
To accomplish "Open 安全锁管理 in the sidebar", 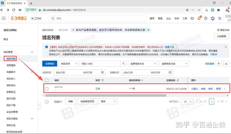I will [12, 112].
